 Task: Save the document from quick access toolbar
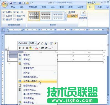click(x=11, y=3)
